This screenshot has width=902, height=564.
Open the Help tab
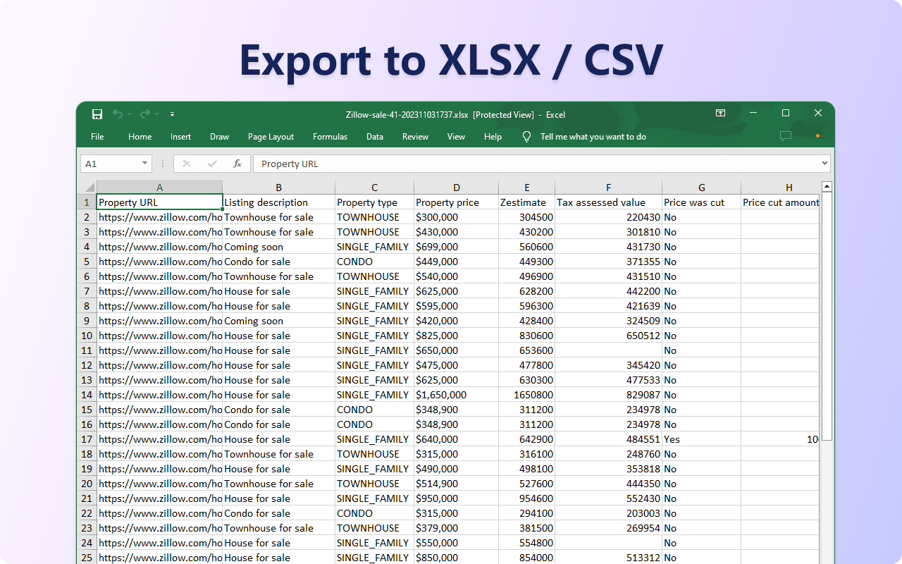tap(493, 137)
